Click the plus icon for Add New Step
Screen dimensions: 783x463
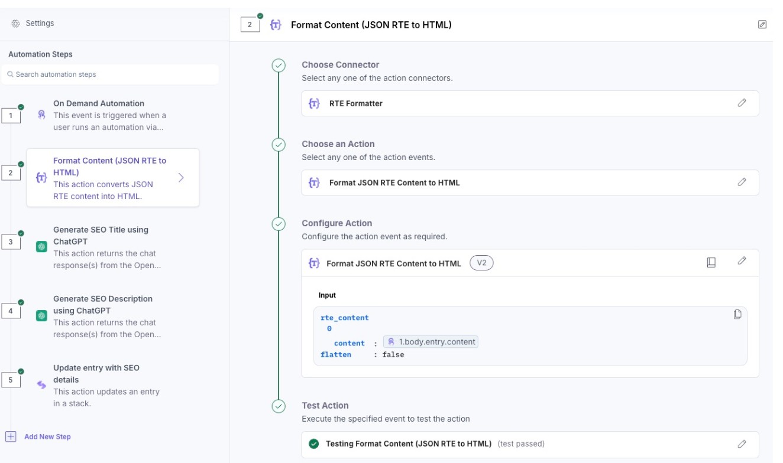[11, 436]
